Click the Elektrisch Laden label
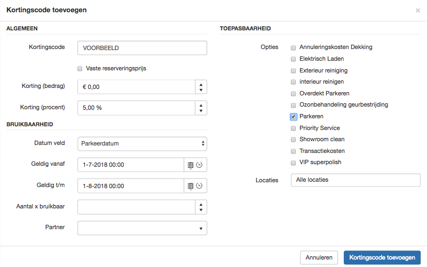This screenshot has width=427, height=267. click(x=322, y=59)
